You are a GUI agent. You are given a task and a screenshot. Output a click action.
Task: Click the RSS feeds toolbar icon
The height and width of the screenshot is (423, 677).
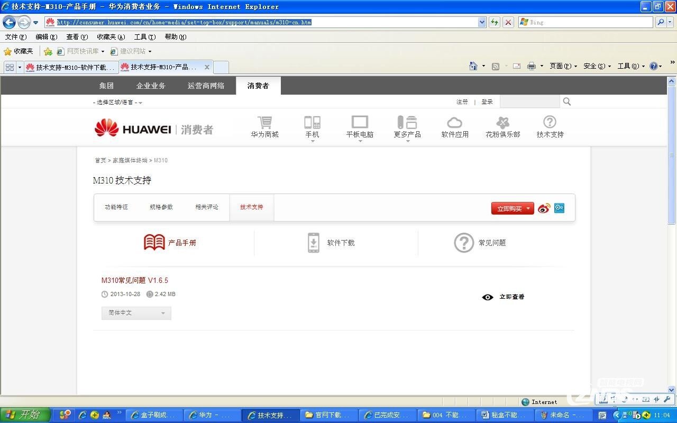(x=496, y=66)
